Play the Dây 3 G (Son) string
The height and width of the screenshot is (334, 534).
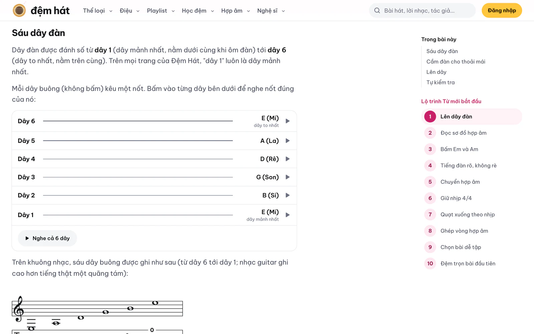click(x=154, y=177)
